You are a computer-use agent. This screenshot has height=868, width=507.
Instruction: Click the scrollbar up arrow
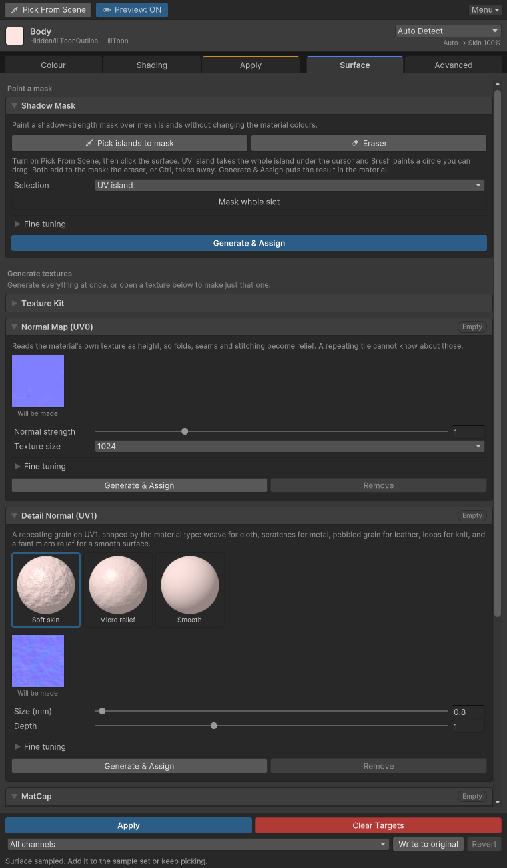(497, 84)
